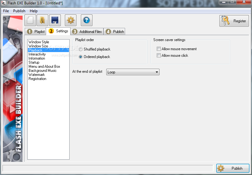Open a project with the folder icon
252x175 pixels.
[42, 20]
